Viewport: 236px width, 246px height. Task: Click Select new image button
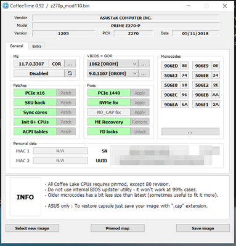pos(32,228)
